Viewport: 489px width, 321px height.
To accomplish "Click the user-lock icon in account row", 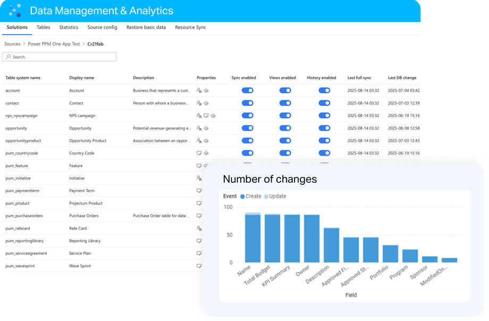I will pyautogui.click(x=199, y=91).
